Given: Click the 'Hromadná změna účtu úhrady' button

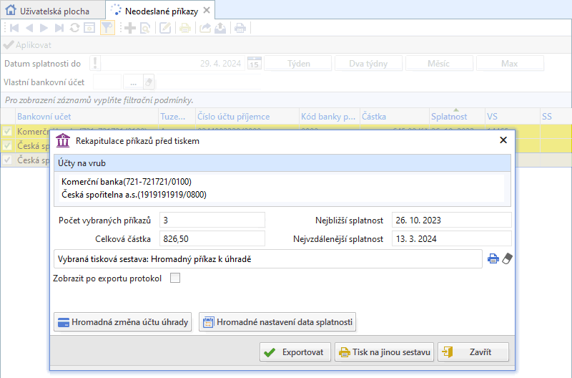Looking at the screenshot, I should (x=122, y=322).
